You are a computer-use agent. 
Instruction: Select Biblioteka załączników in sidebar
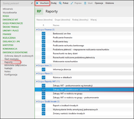pyautogui.click(x=16, y=65)
